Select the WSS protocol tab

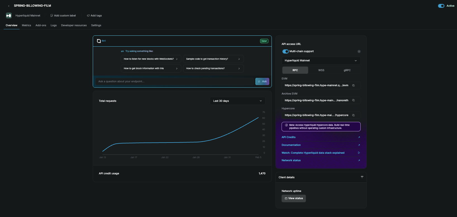point(321,70)
